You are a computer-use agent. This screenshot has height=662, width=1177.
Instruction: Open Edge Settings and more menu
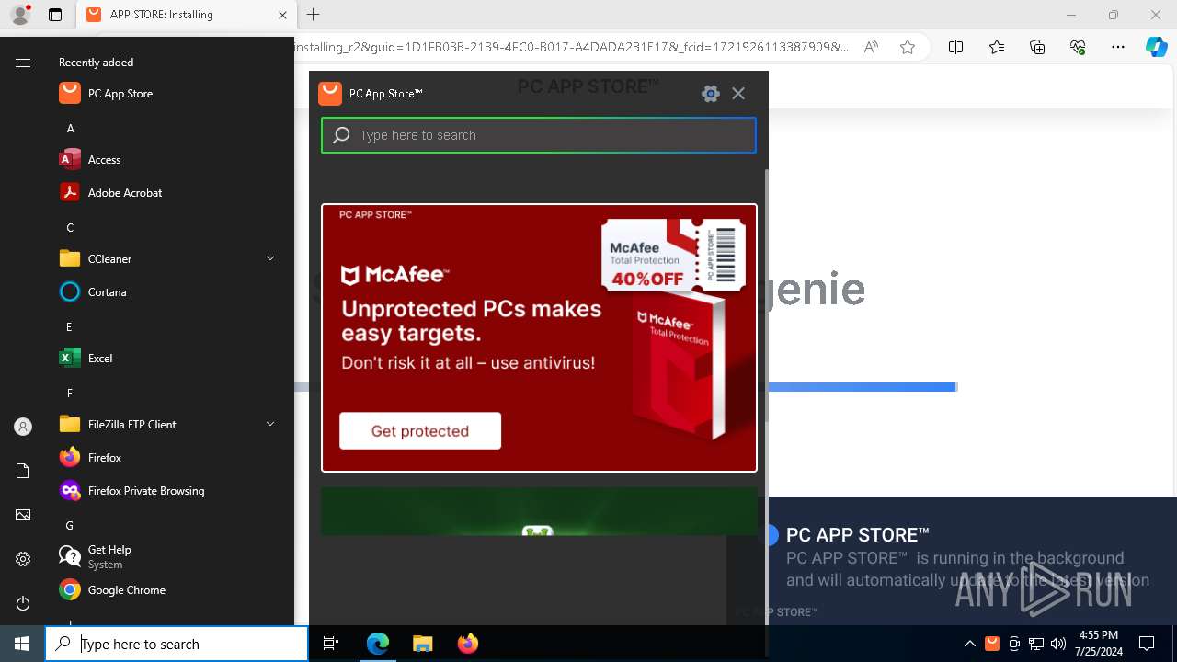[x=1118, y=47]
